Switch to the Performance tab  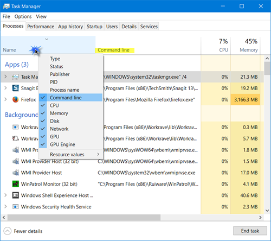tap(41, 27)
